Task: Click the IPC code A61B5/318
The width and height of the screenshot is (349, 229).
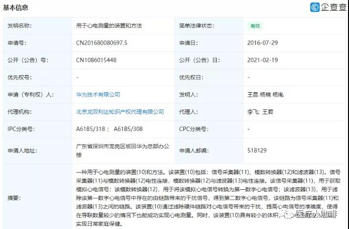Action: 90,129
